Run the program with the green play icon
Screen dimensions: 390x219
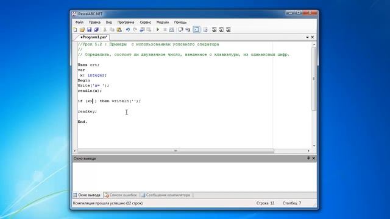(157, 30)
